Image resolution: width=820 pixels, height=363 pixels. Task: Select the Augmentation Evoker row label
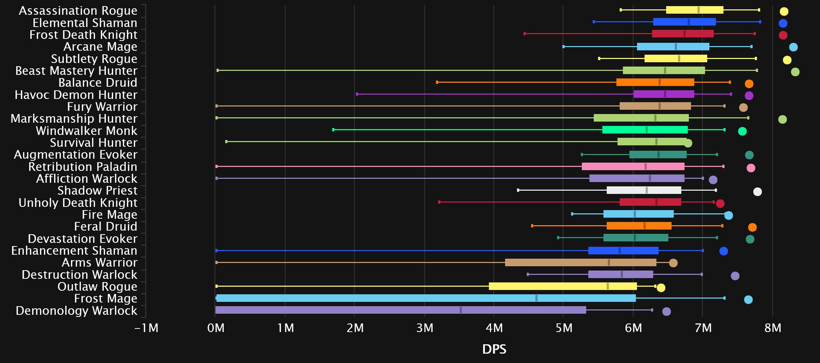point(76,155)
